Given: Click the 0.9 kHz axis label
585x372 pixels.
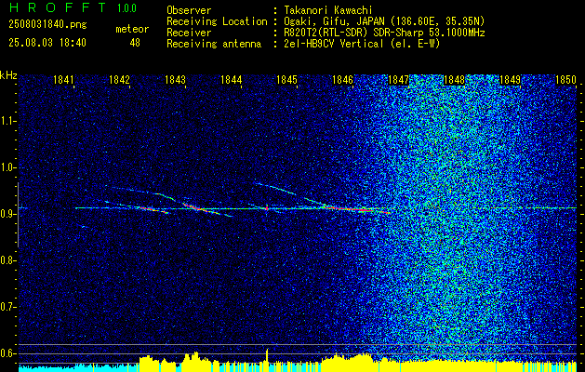Looking at the screenshot, I should click(x=6, y=214).
